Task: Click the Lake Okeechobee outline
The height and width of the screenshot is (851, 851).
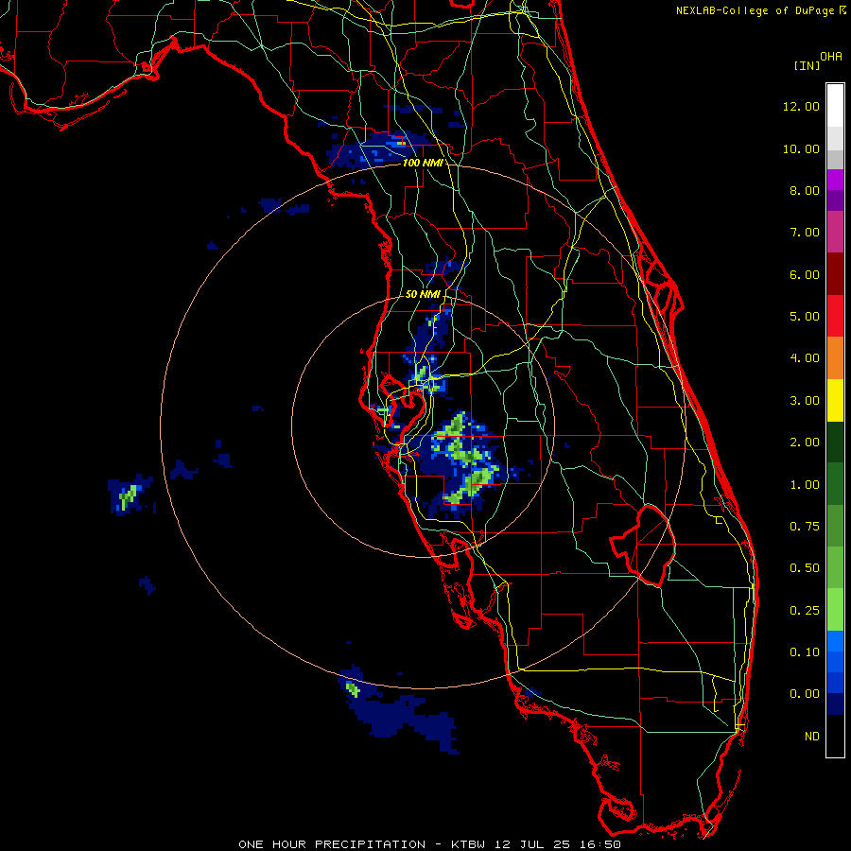Action: point(643,545)
